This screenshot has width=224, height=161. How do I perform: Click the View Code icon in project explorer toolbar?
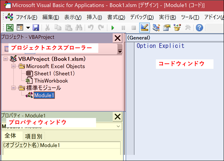(7, 49)
